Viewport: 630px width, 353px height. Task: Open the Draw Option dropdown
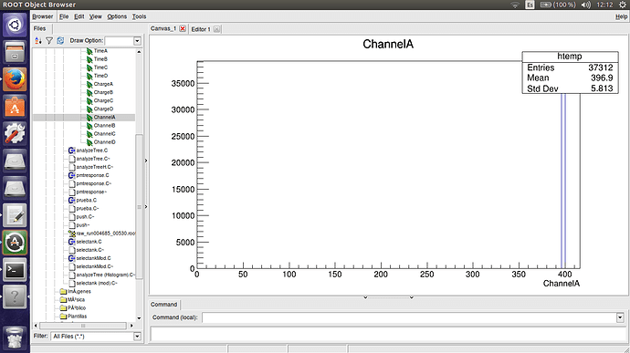pyautogui.click(x=137, y=40)
